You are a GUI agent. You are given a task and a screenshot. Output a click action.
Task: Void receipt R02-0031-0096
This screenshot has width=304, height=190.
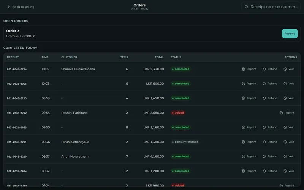pyautogui.click(x=289, y=84)
